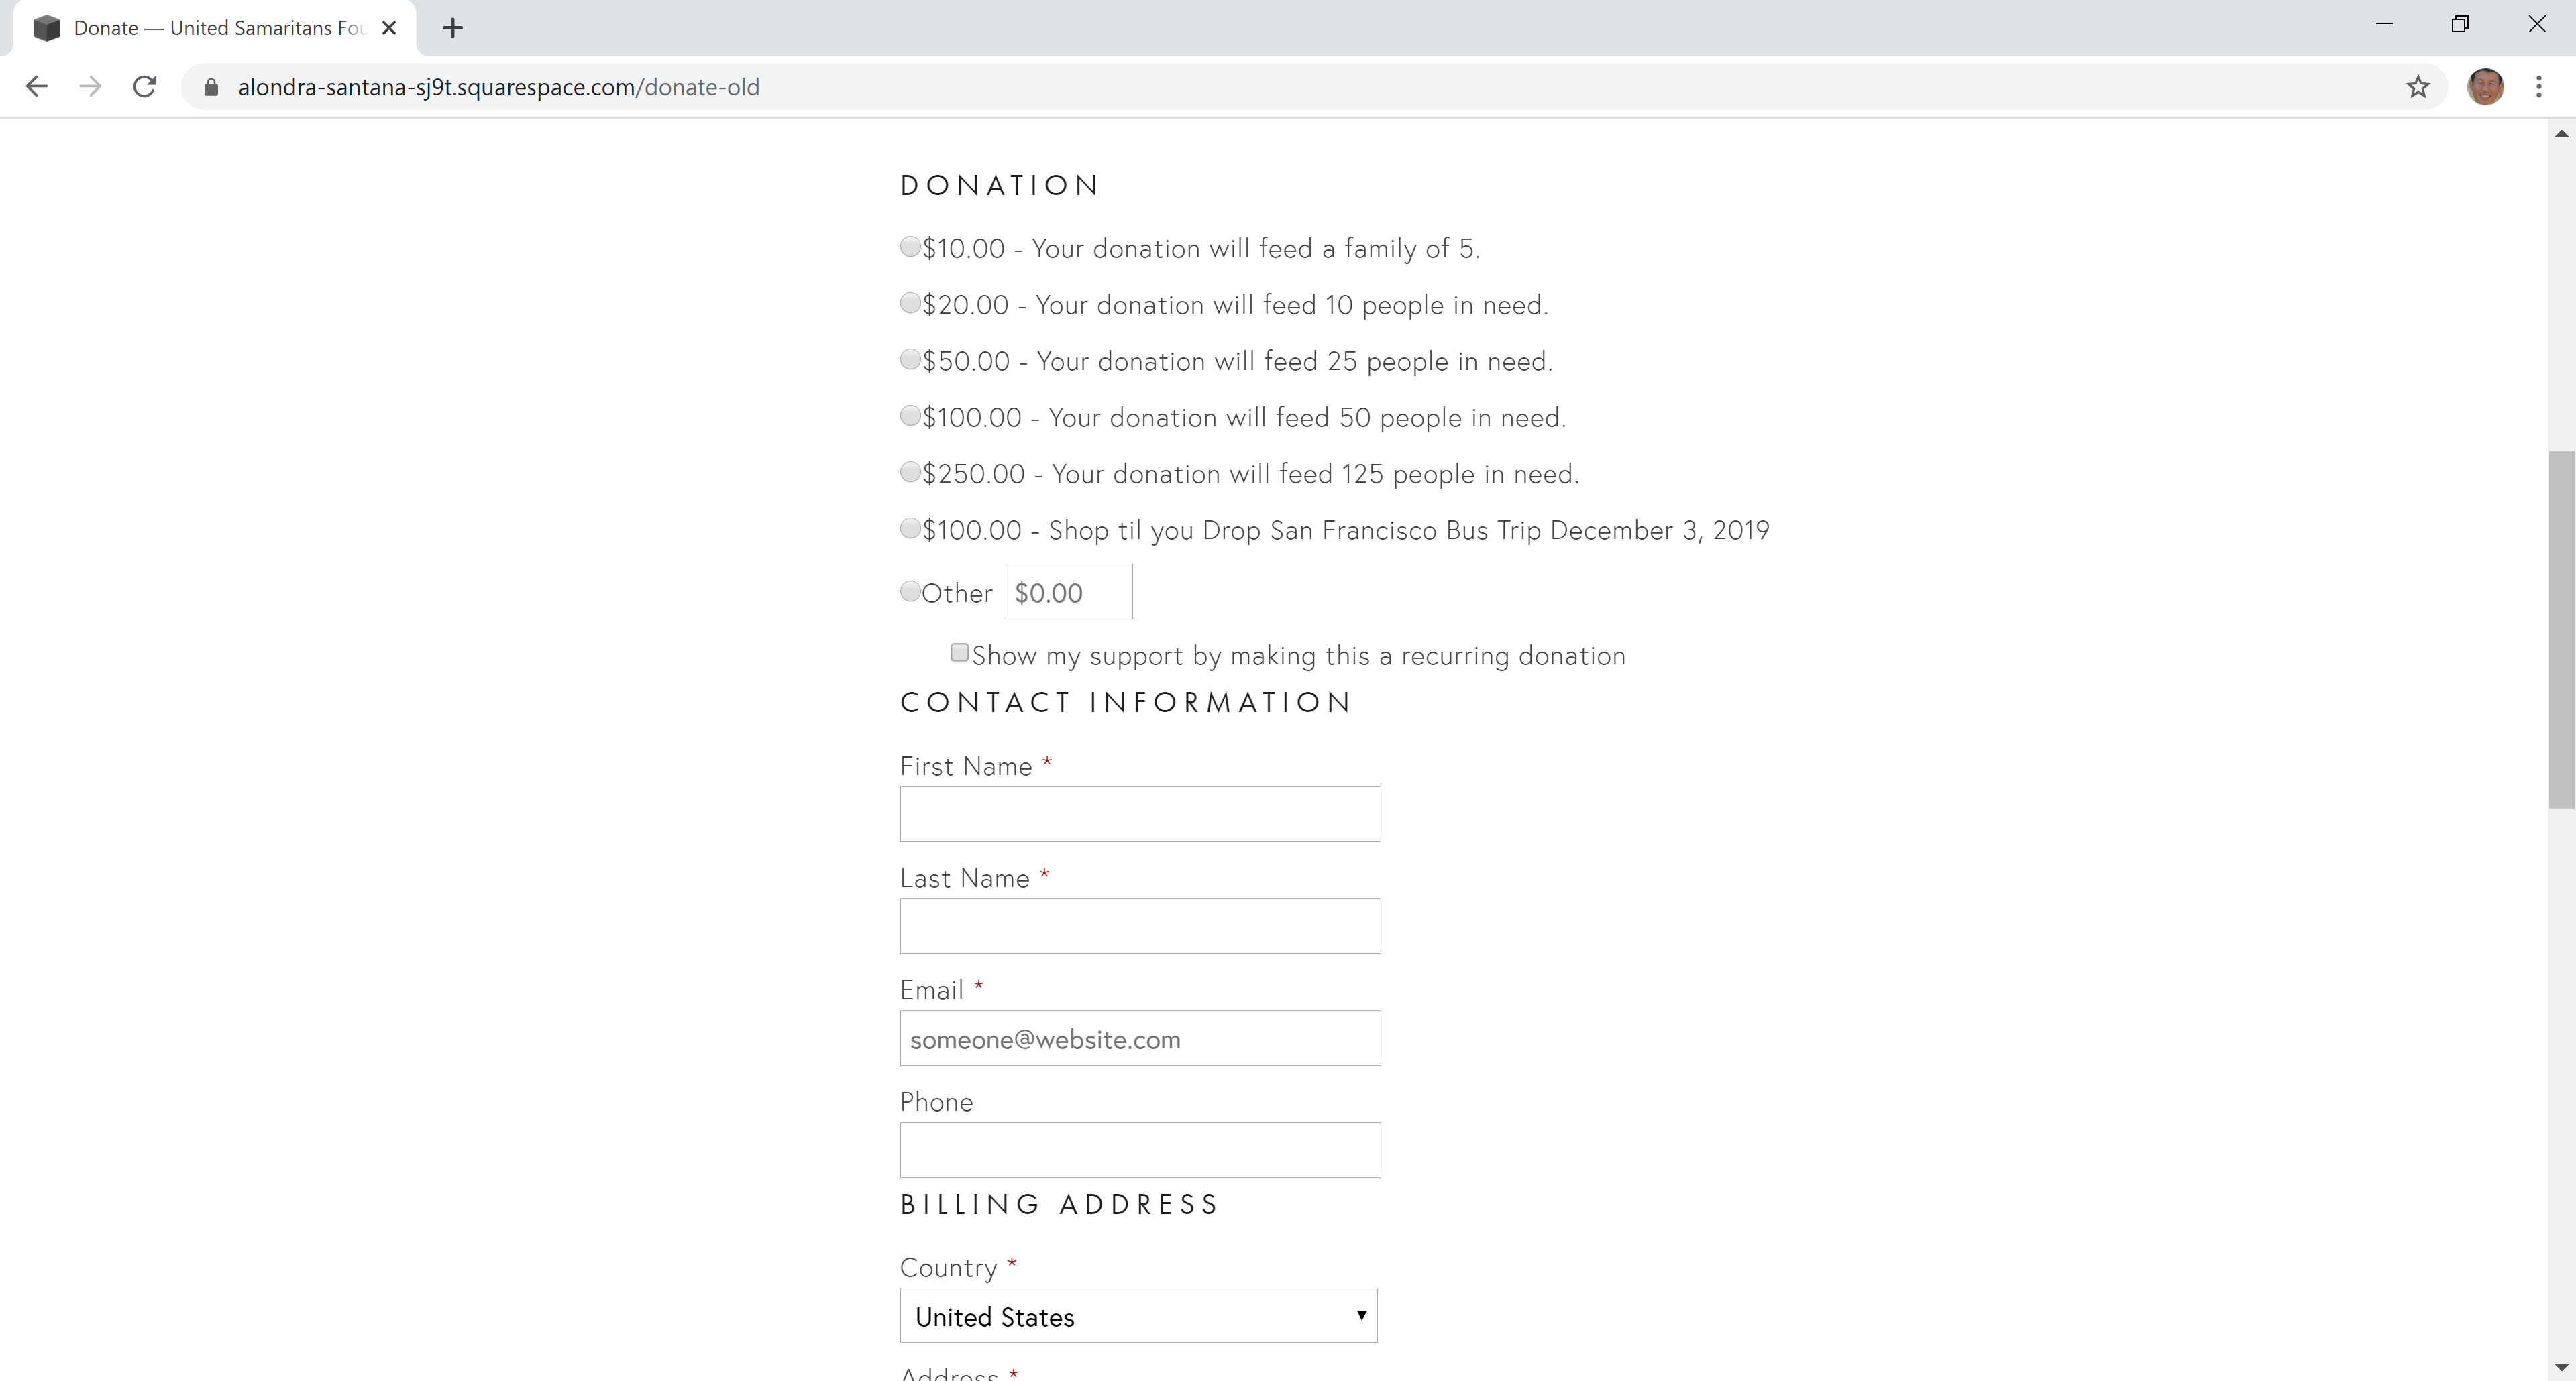
Task: Open a new browser tab
Action: point(453,28)
